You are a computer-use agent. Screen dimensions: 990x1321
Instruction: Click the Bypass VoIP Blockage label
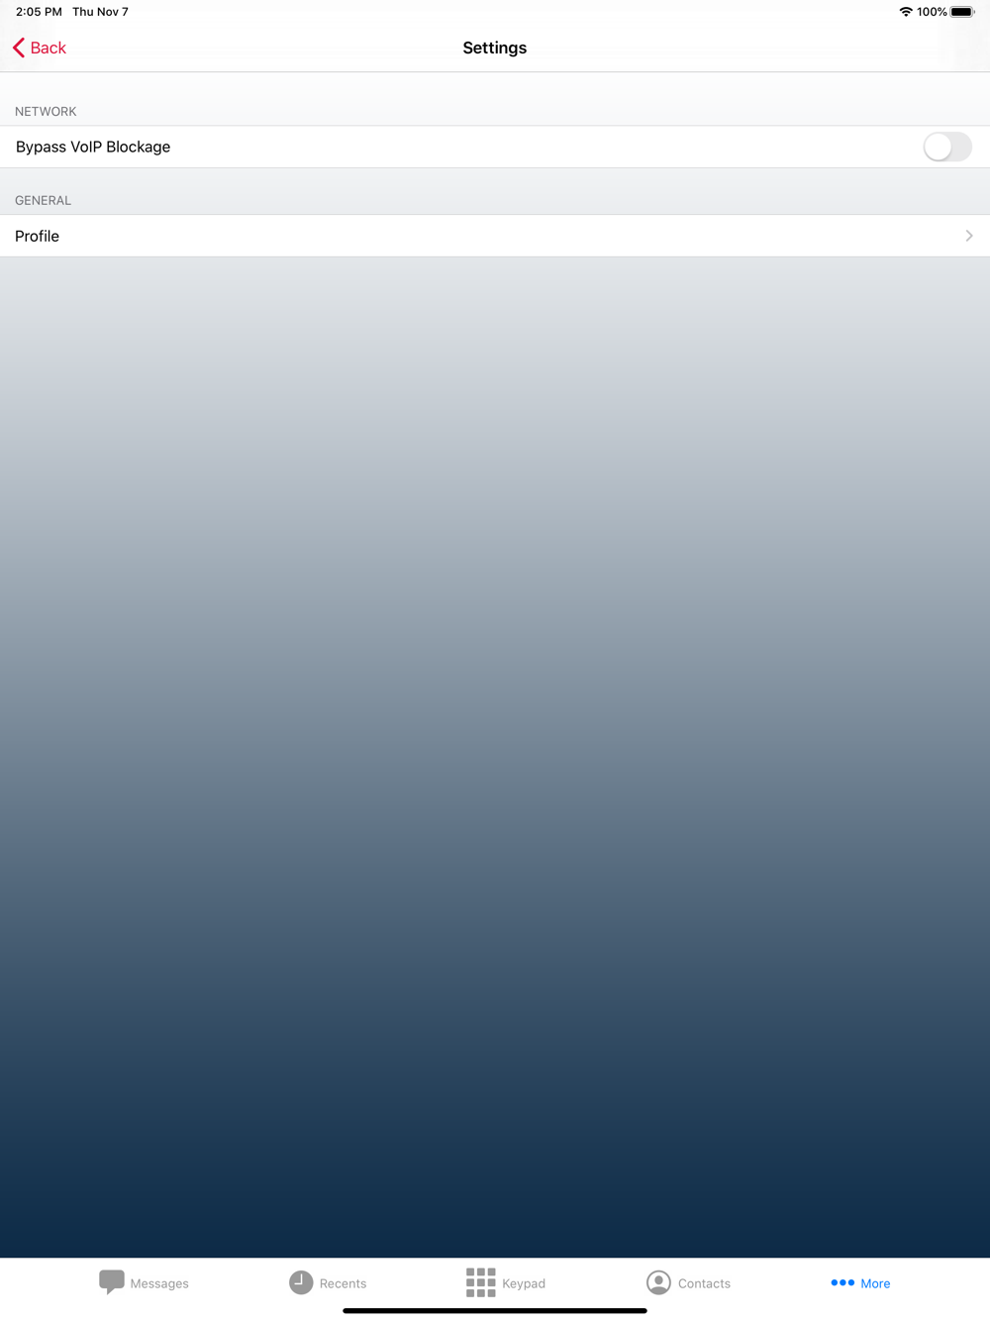(x=93, y=147)
